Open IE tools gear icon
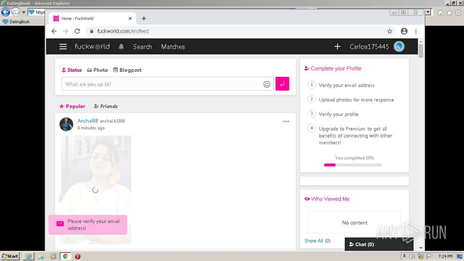 [x=458, y=13]
